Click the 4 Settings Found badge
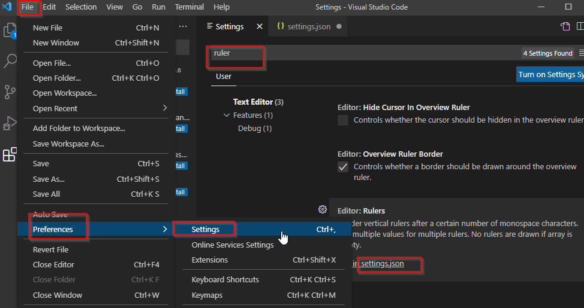The height and width of the screenshot is (308, 584). [x=547, y=53]
